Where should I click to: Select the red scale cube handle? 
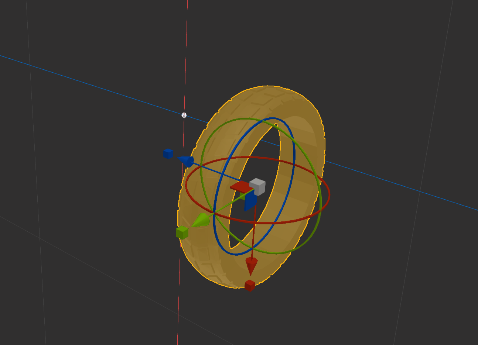click(250, 286)
